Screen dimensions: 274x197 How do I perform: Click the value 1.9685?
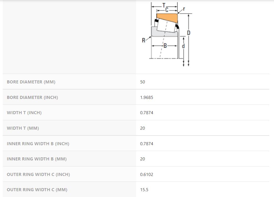[147, 98]
